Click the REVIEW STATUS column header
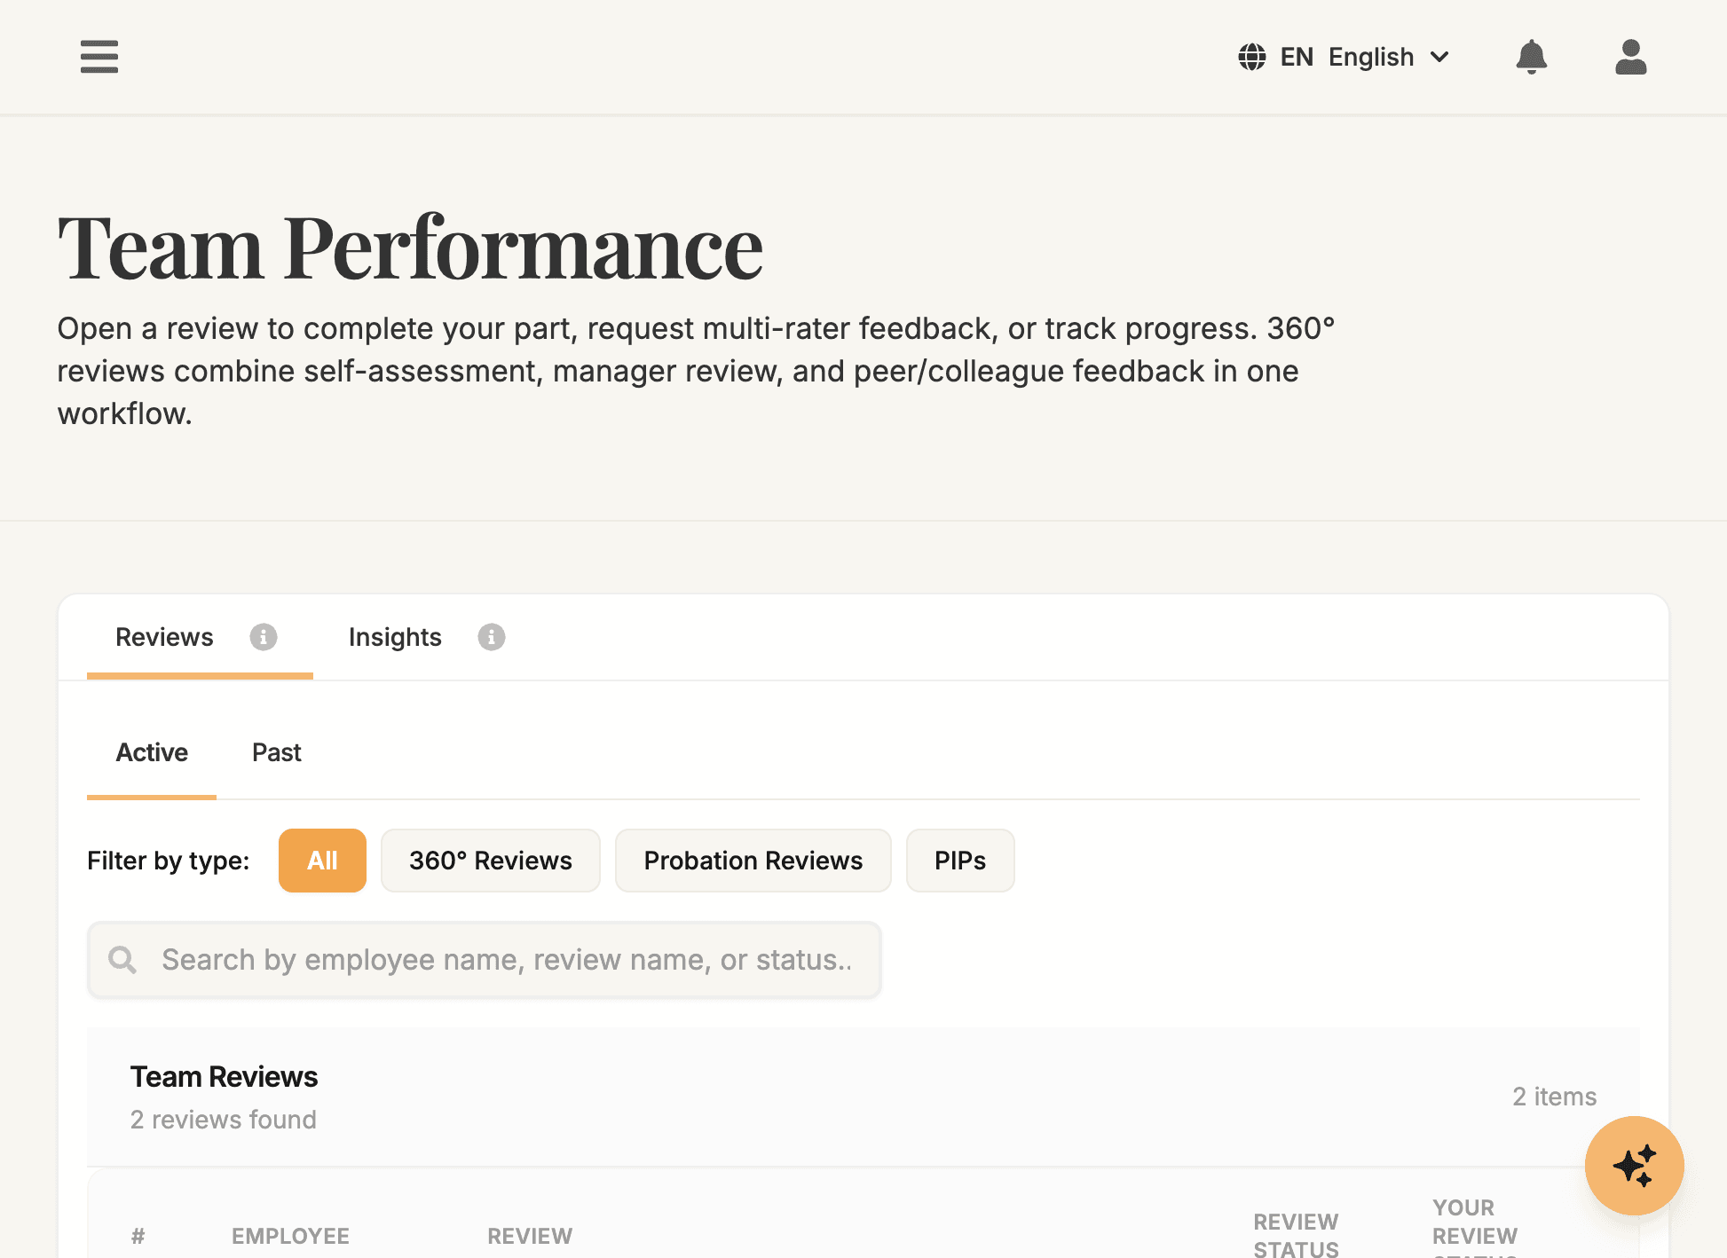The height and width of the screenshot is (1258, 1727). (x=1297, y=1233)
